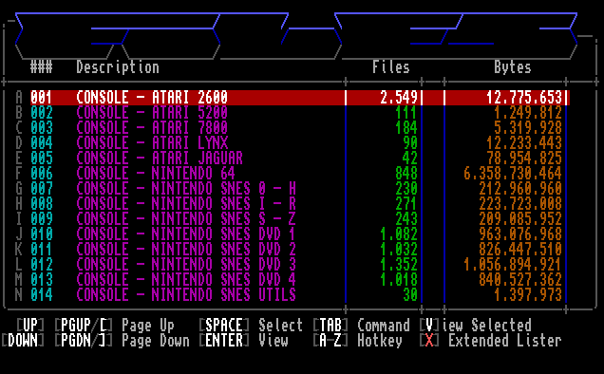The width and height of the screenshot is (604, 374).
Task: Click hotkey letter J beside row 010
Action: pos(19,234)
